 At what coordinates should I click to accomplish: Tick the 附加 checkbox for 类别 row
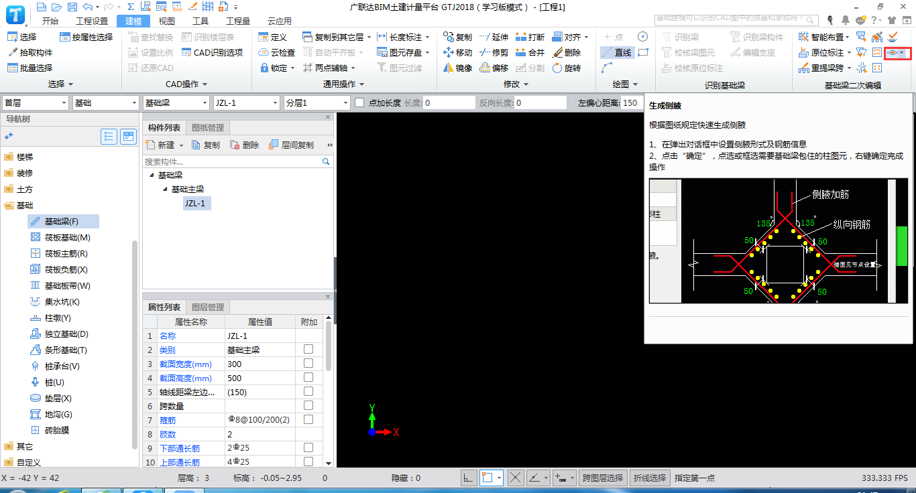[x=308, y=349]
